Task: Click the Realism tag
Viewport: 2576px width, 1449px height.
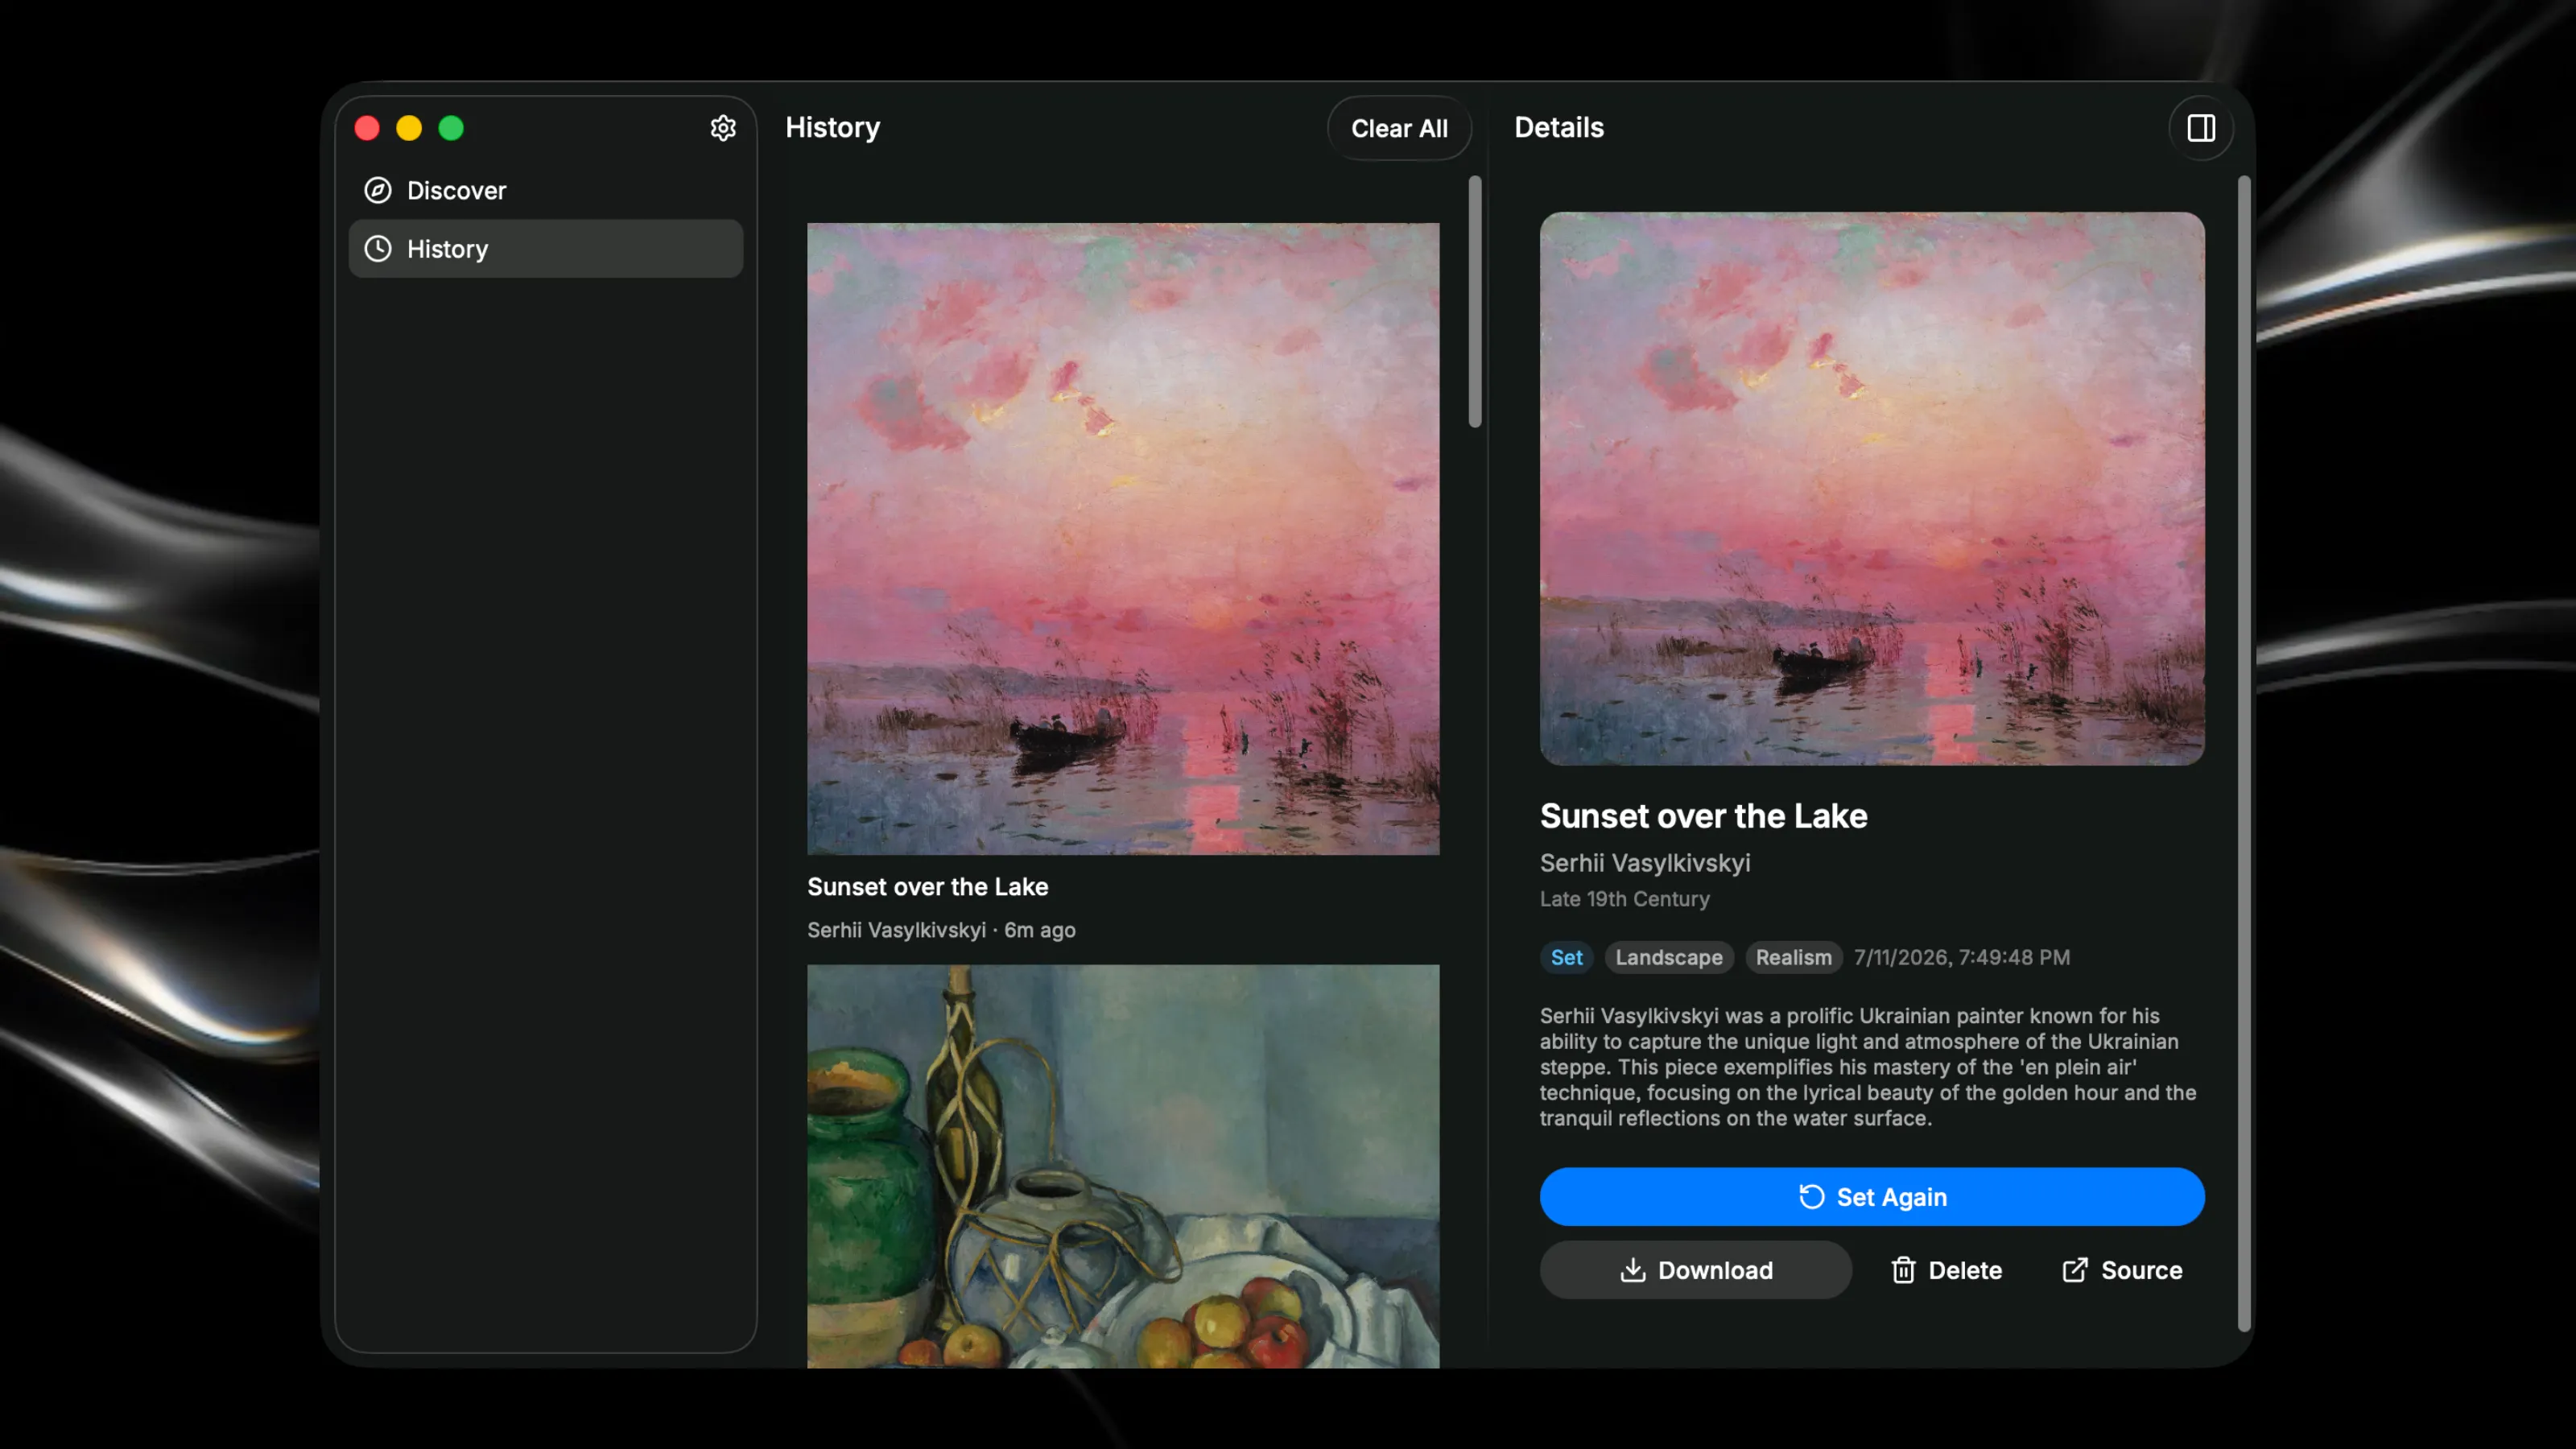Action: 1793,957
